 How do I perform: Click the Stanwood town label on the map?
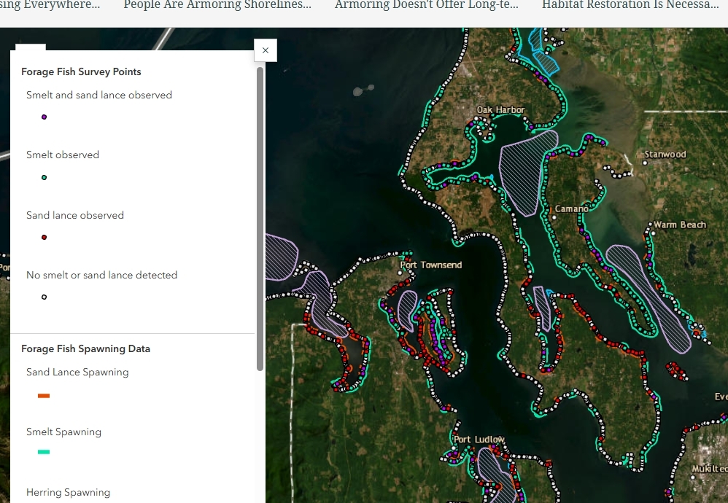(x=665, y=155)
